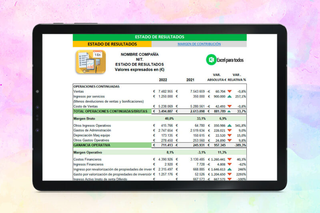Click the VAR. RELATIVA % column header
This screenshot has height=213, width=320.
point(237,78)
